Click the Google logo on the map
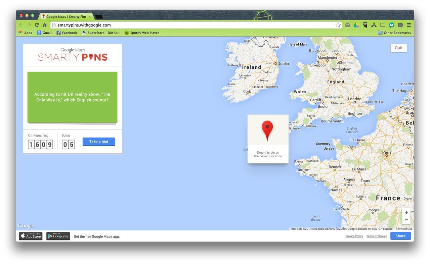Screen dimensions: 430x264 tap(26, 226)
